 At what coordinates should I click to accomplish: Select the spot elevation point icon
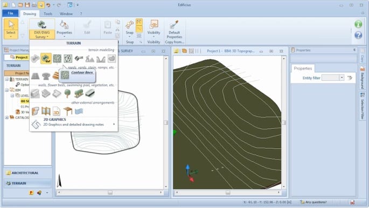coord(79,58)
